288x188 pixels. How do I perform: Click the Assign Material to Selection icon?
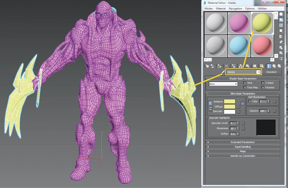[219, 66]
